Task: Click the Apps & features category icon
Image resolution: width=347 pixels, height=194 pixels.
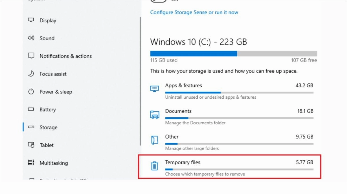Action: [x=155, y=89]
